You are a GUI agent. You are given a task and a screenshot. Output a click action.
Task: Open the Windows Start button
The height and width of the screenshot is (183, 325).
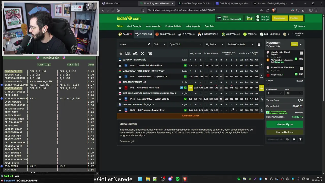pyautogui.click(x=140, y=179)
